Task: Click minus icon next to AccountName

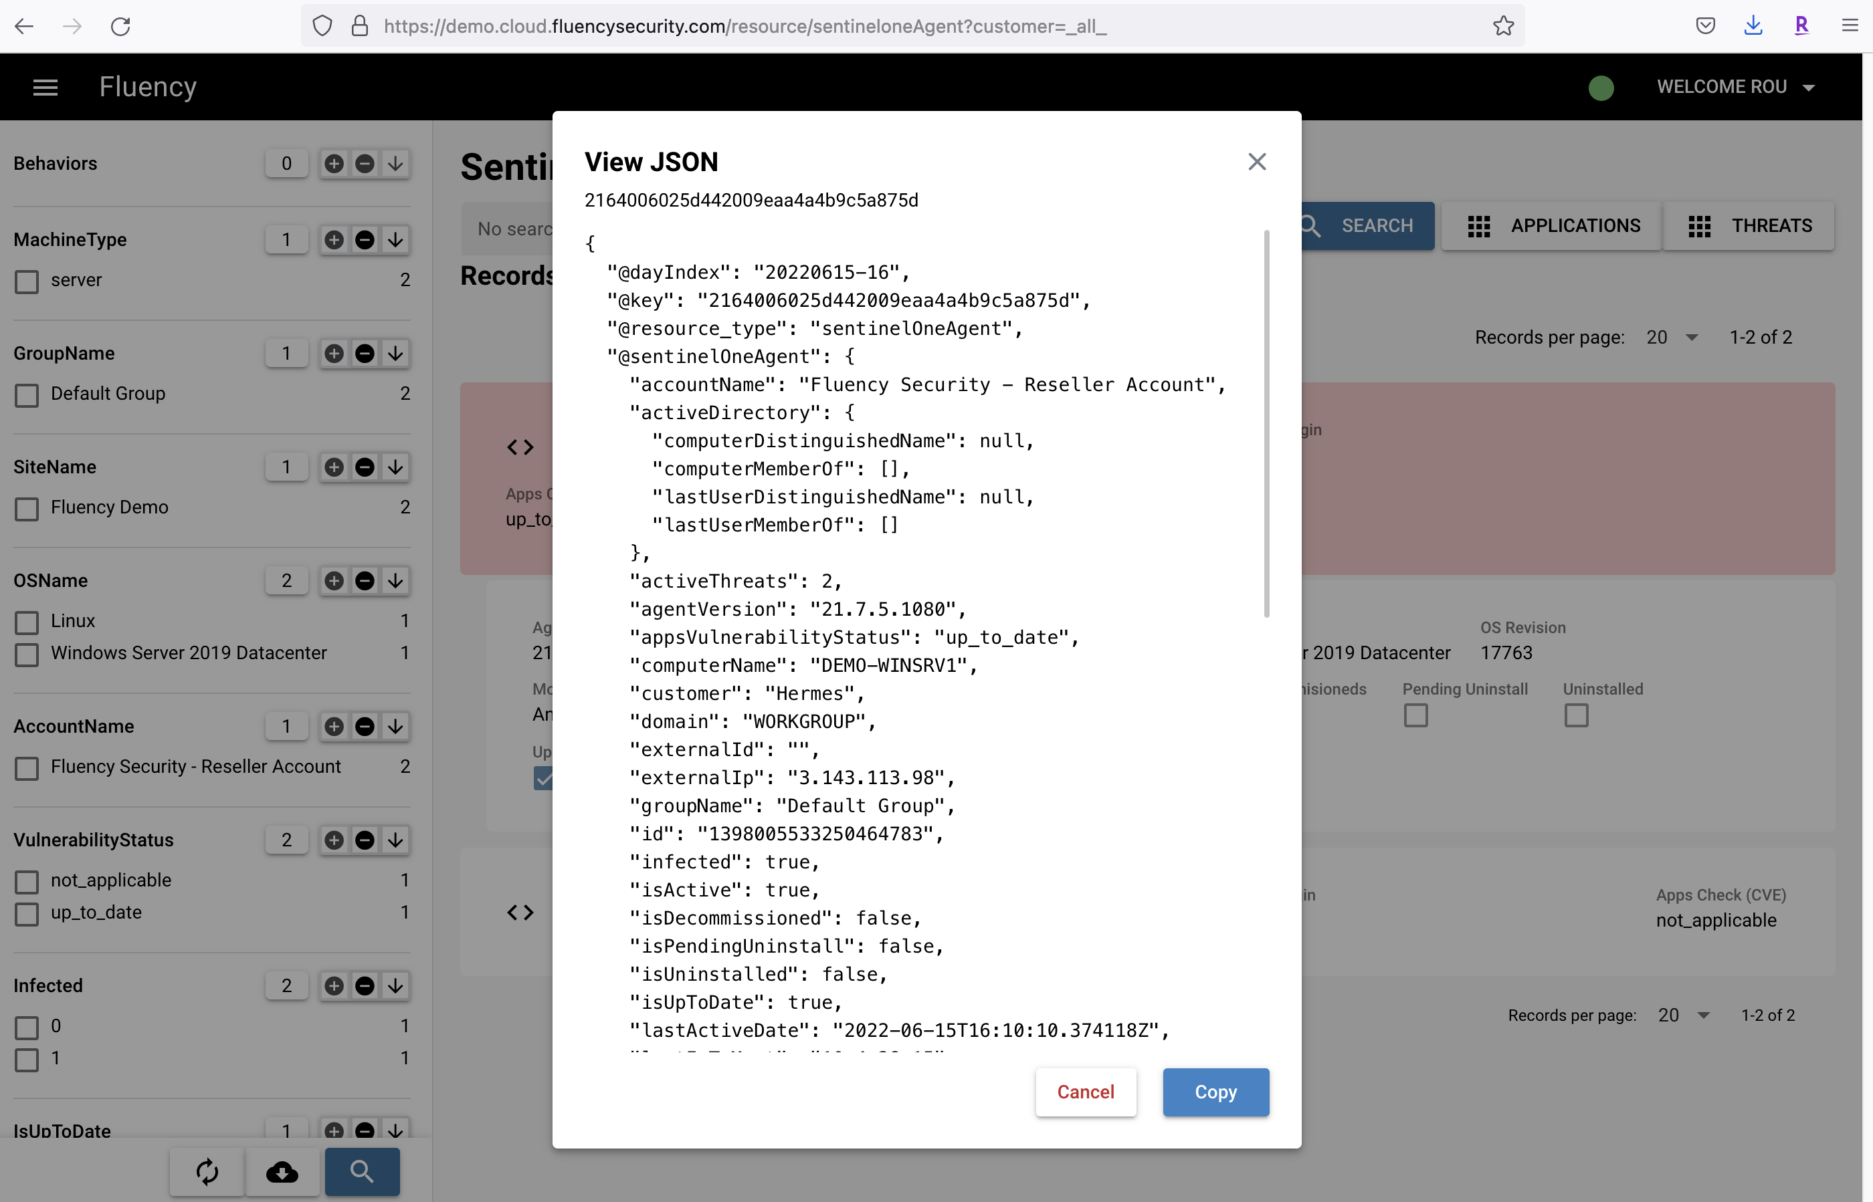Action: point(365,727)
